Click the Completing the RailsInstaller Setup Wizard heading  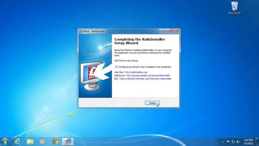140,41
